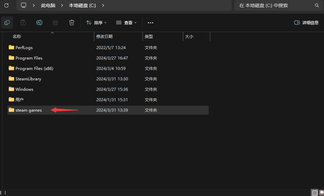This screenshot has width=324, height=196.
Task: Sort by 大小 column header
Action: (189, 37)
